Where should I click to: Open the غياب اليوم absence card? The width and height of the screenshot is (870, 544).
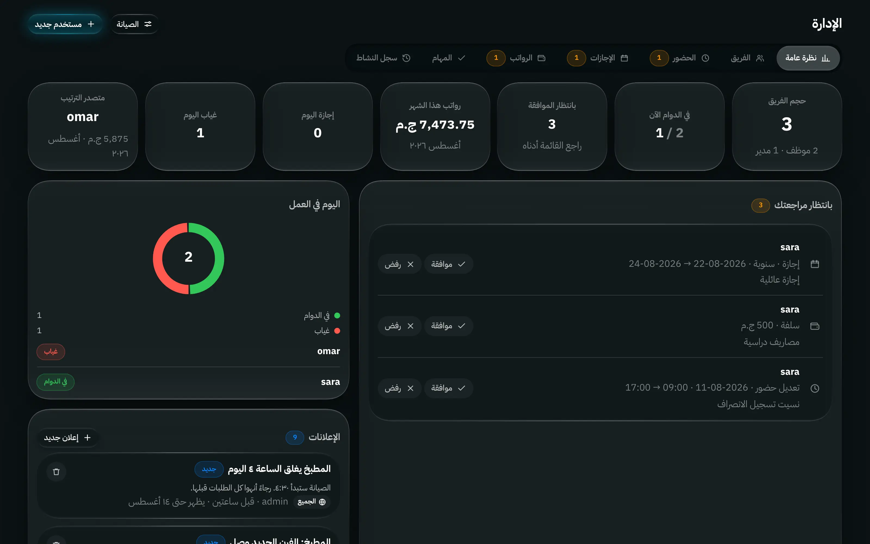(200, 127)
